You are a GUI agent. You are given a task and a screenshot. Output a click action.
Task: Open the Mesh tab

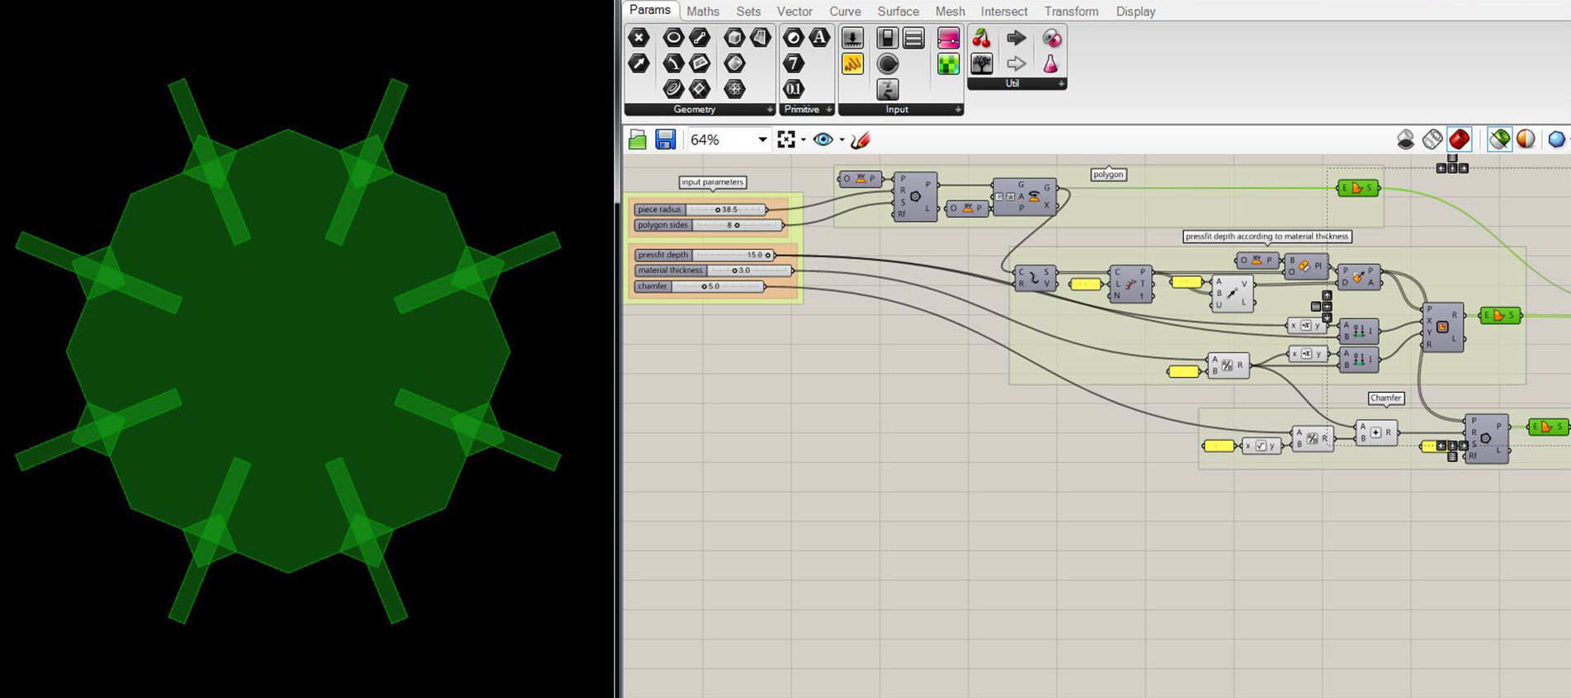pyautogui.click(x=950, y=12)
